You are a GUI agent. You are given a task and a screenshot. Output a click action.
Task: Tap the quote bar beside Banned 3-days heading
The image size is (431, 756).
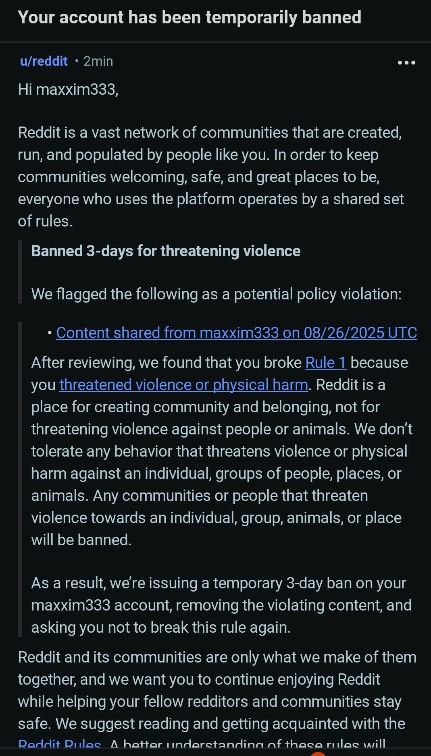[x=20, y=272]
